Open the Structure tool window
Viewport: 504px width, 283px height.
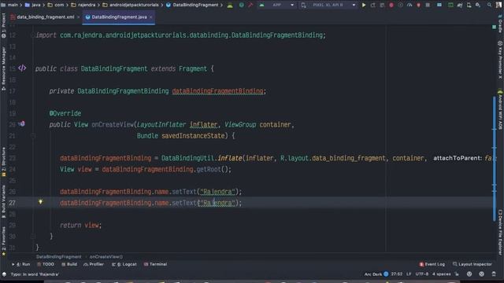point(3,162)
